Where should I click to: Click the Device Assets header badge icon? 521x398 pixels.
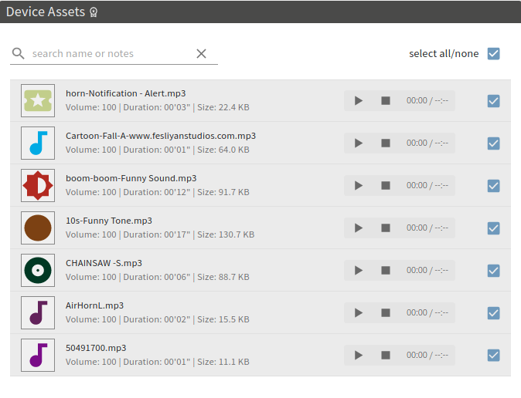94,12
